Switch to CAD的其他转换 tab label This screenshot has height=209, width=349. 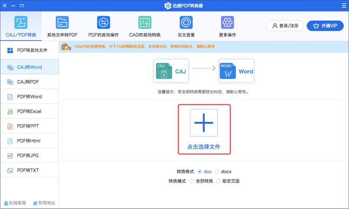145,35
